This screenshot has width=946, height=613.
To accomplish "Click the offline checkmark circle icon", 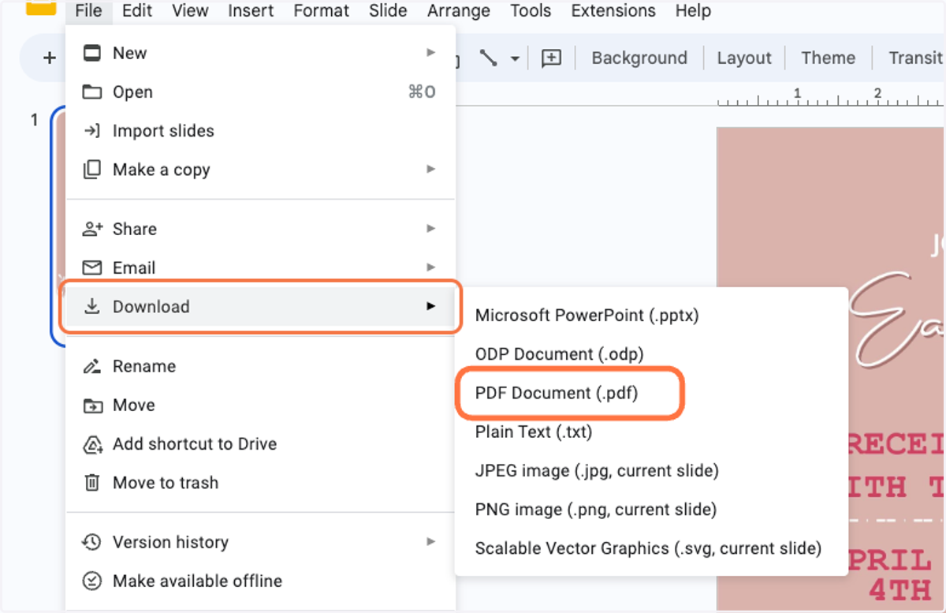I will coord(92,581).
